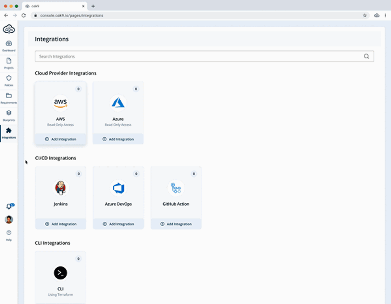Open Blueprints in the sidebar
This screenshot has width=391, height=304.
pos(9,116)
